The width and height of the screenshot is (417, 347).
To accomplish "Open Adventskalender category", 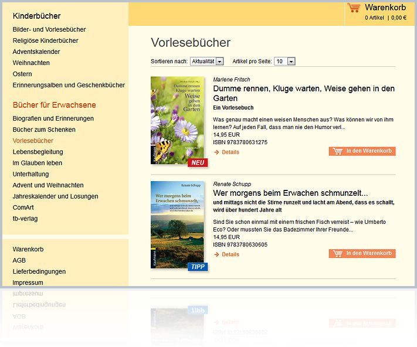I will (36, 52).
